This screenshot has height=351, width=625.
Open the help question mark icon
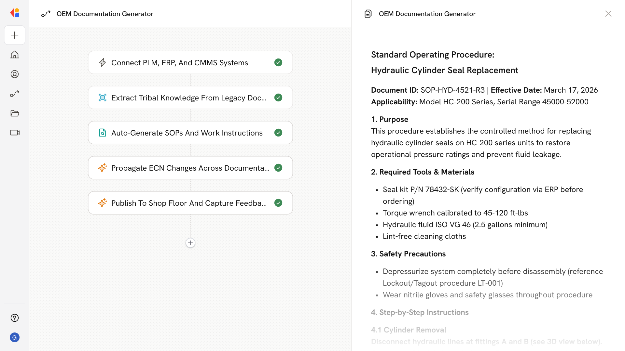tap(15, 318)
